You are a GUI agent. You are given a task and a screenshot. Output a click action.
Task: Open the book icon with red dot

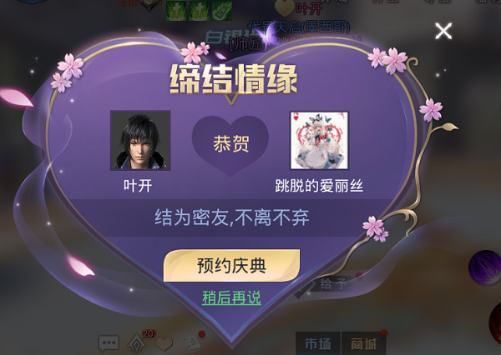[x=193, y=342]
